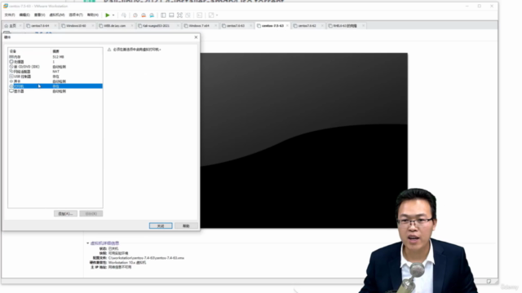Click the 关闭 button in the dialog

[x=161, y=226]
